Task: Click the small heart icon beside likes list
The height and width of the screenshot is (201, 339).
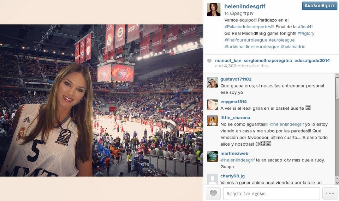Action: coord(209,61)
